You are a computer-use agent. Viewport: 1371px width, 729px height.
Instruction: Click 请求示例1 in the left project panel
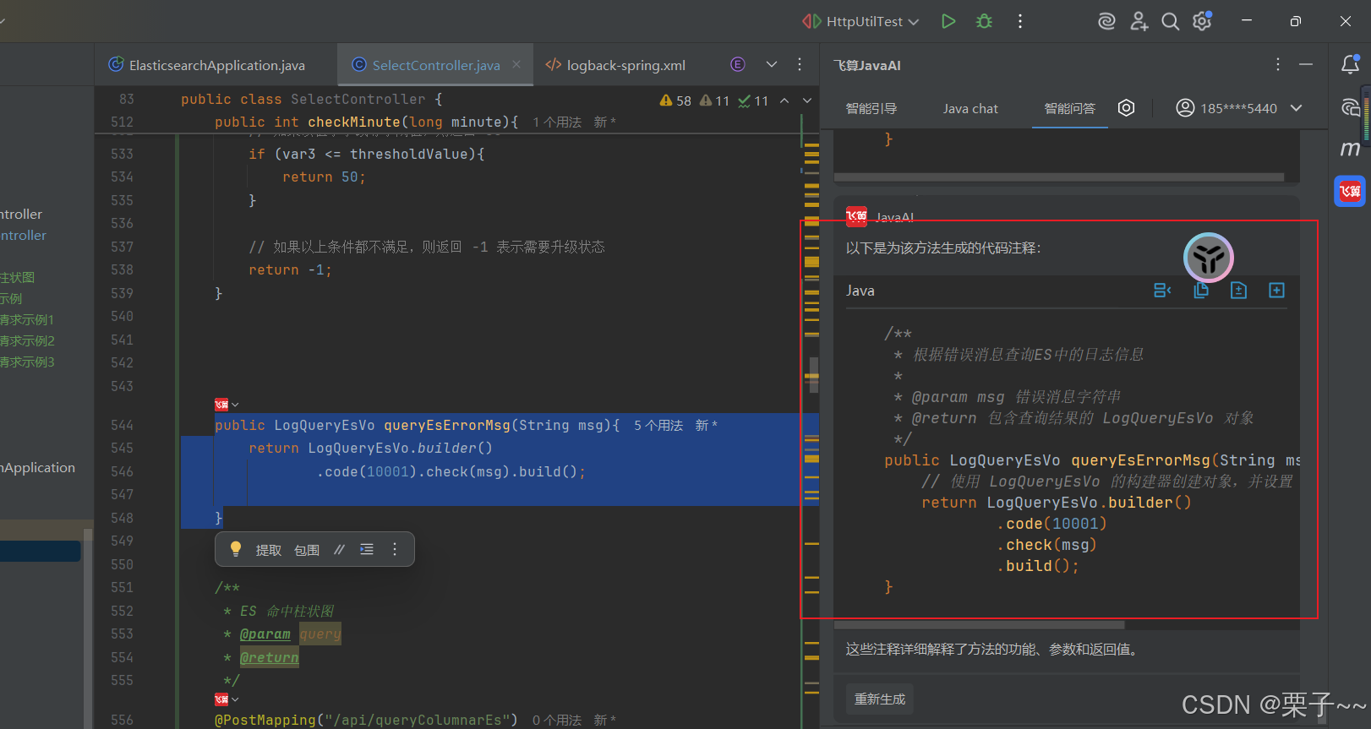[x=27, y=319]
